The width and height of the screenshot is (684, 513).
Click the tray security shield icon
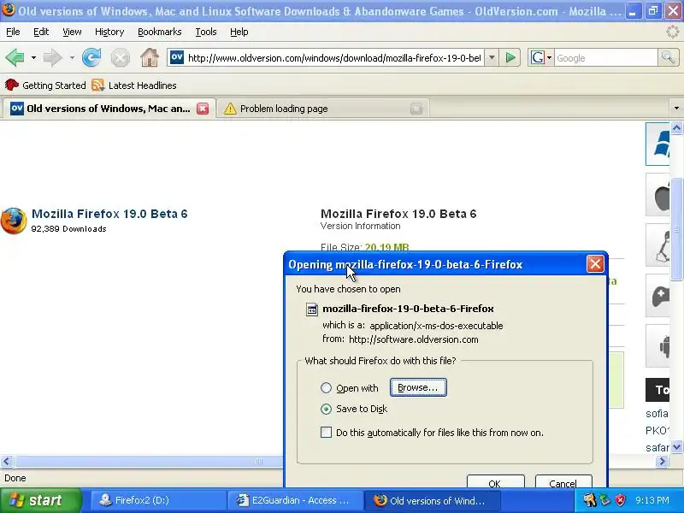point(620,500)
